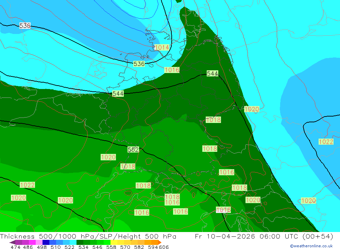Click the 606 legend value
Image resolution: width=340 pixels, height=249 pixels.
click(x=164, y=247)
